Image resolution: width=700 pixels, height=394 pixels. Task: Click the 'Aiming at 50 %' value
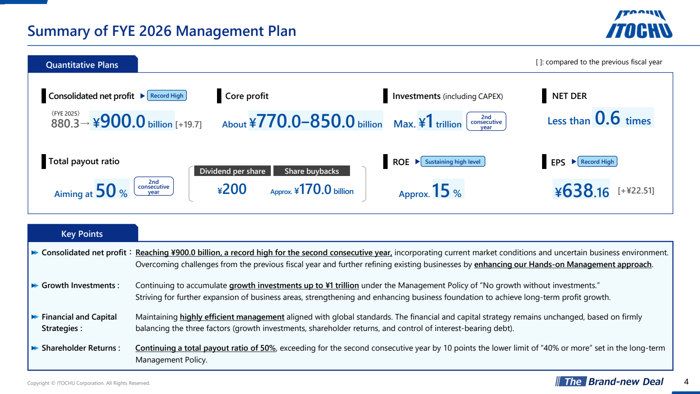(91, 190)
